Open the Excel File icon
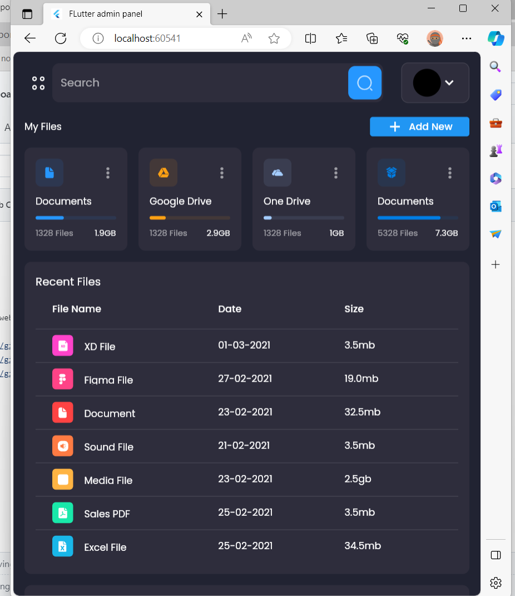Image resolution: width=515 pixels, height=596 pixels. [x=63, y=546]
